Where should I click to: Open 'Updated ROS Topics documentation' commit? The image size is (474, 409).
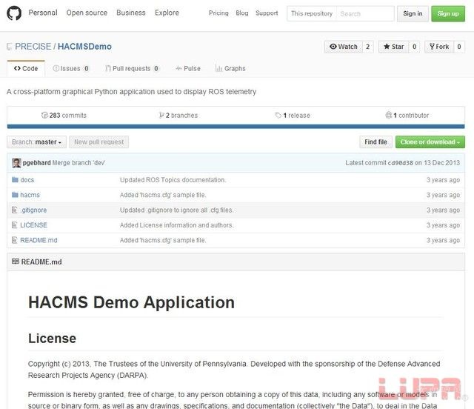[x=173, y=180]
